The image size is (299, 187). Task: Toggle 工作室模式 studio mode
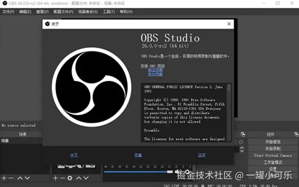click(x=273, y=162)
